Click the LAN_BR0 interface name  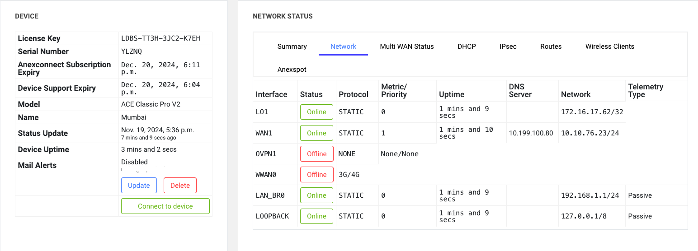pos(270,195)
